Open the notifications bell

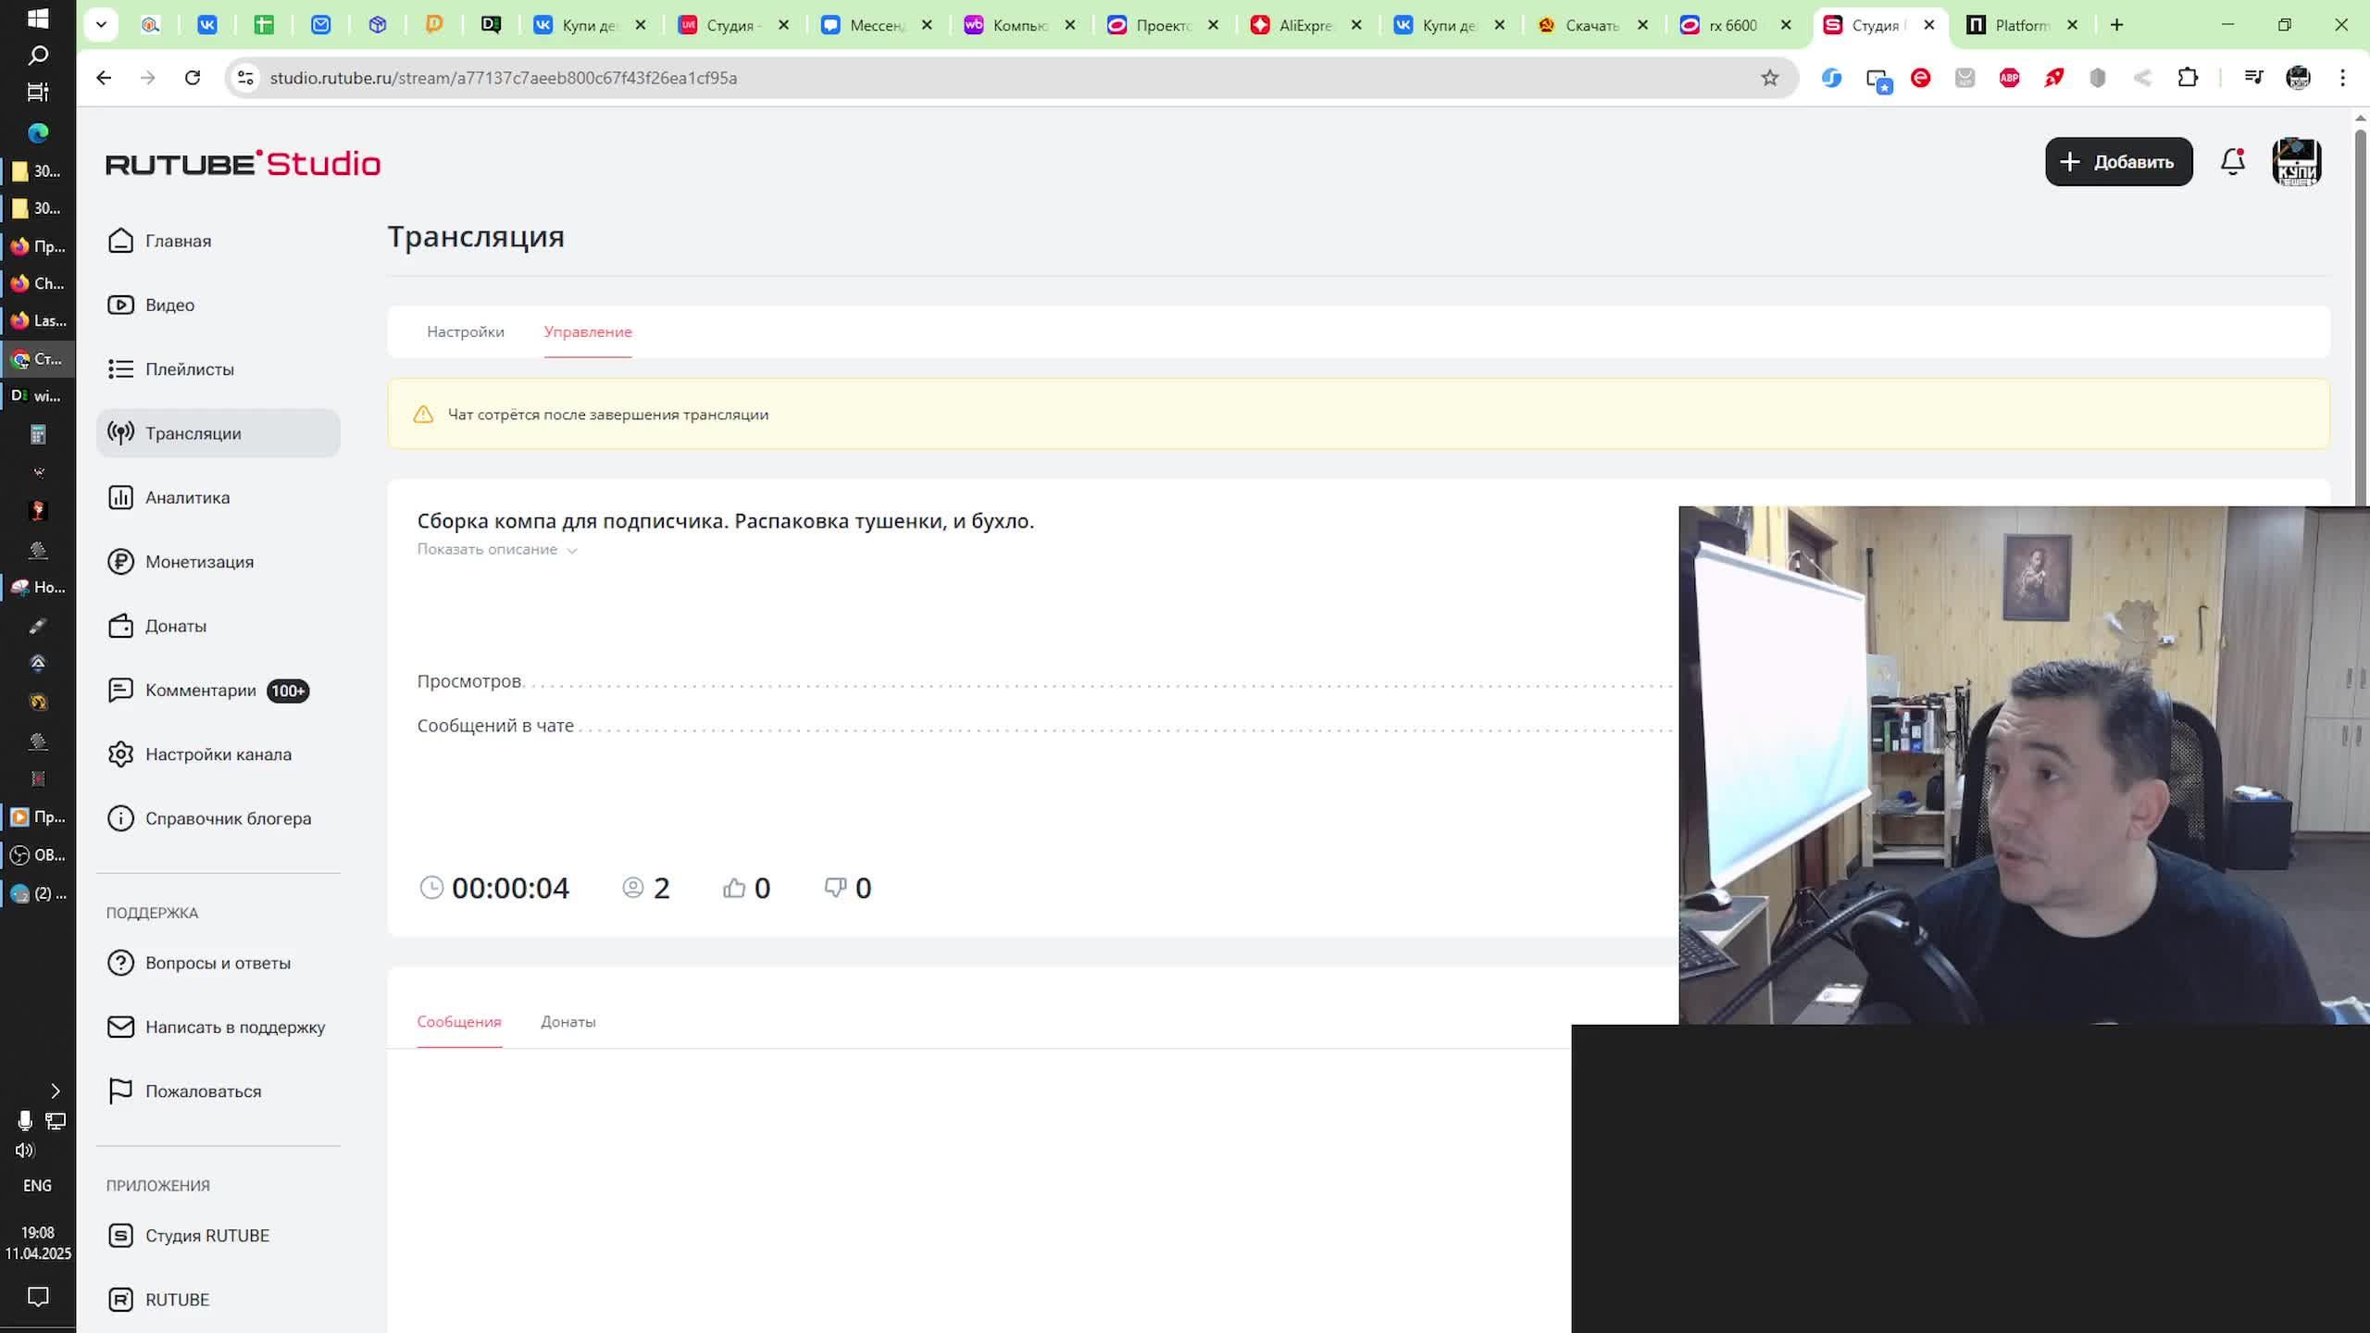(x=2232, y=162)
